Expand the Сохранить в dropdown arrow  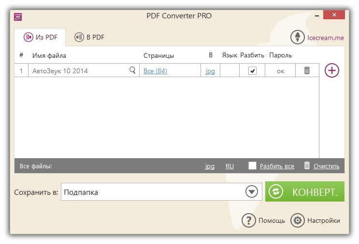point(252,191)
